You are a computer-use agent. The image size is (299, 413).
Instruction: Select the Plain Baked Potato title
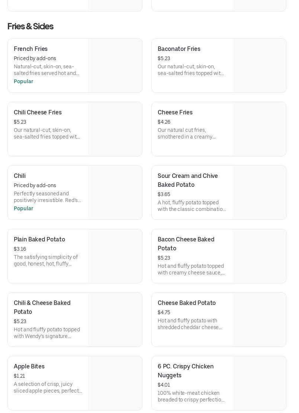(39, 240)
